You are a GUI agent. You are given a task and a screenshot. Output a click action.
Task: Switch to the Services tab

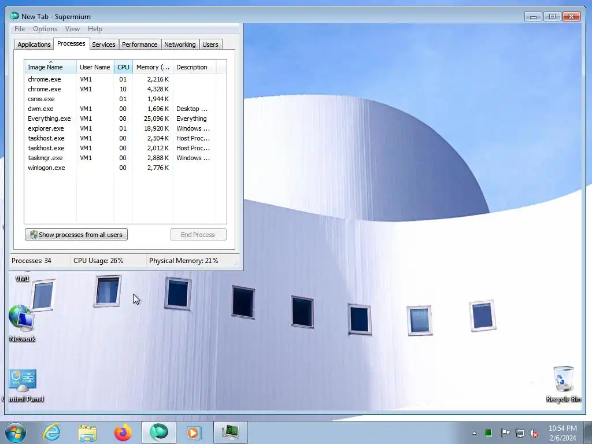[103, 45]
